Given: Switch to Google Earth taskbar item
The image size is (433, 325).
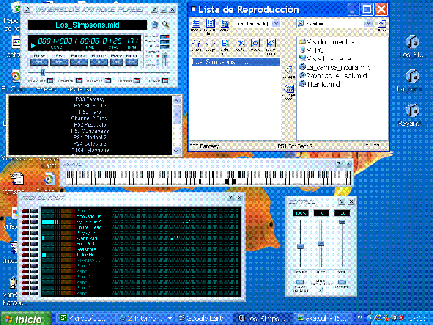Looking at the screenshot, I should (x=204, y=318).
